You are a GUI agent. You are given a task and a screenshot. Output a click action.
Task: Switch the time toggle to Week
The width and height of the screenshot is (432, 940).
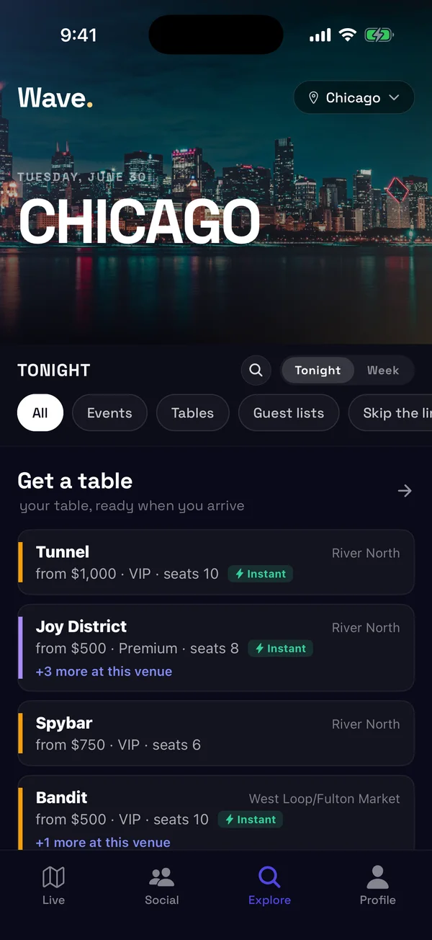pyautogui.click(x=382, y=371)
